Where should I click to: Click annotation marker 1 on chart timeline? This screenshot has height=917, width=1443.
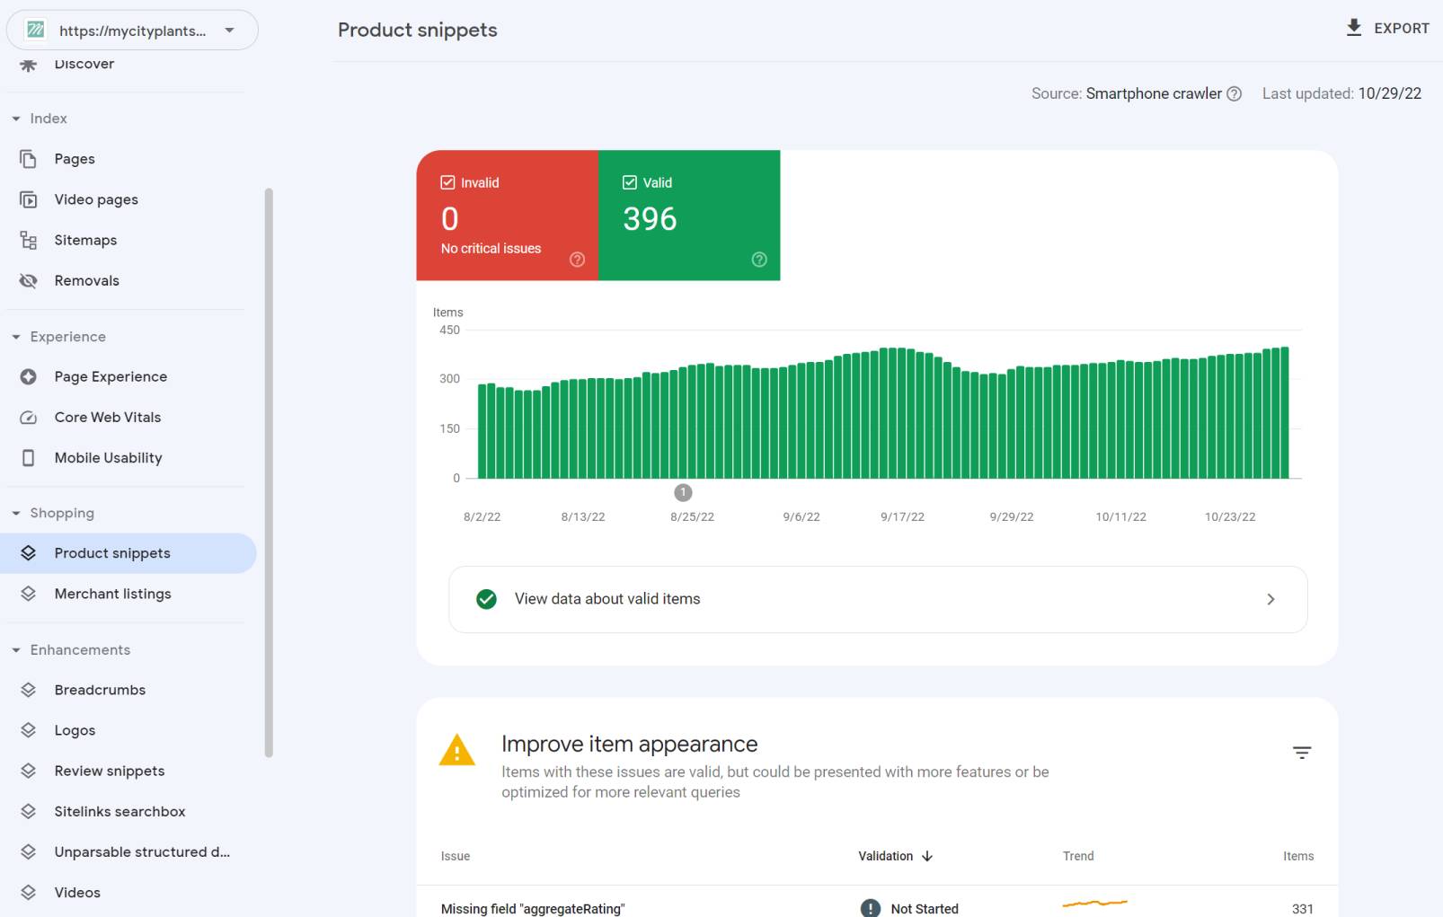point(683,492)
